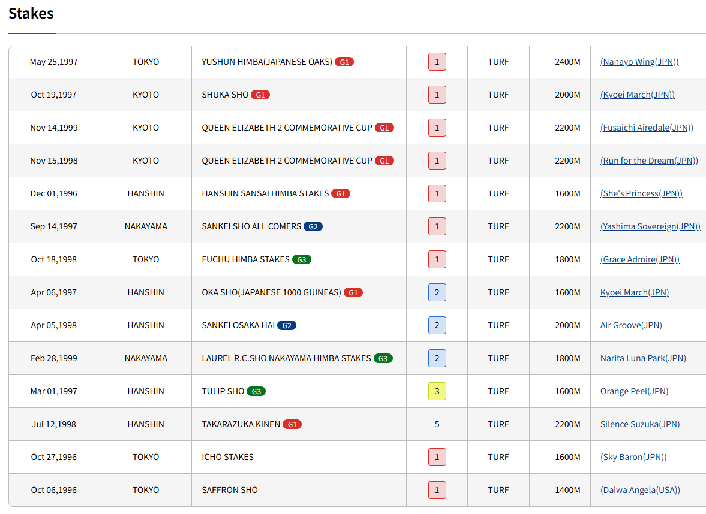Click TURF cell in the Apr 05,1998 row
The image size is (706, 514).
coord(498,325)
